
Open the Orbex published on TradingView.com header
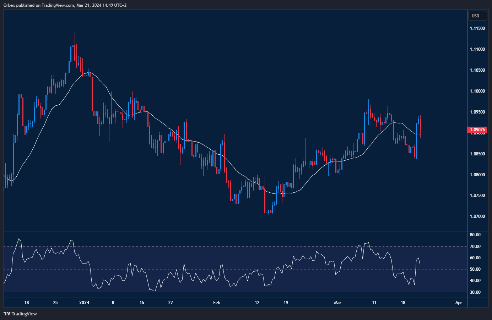[65, 5]
